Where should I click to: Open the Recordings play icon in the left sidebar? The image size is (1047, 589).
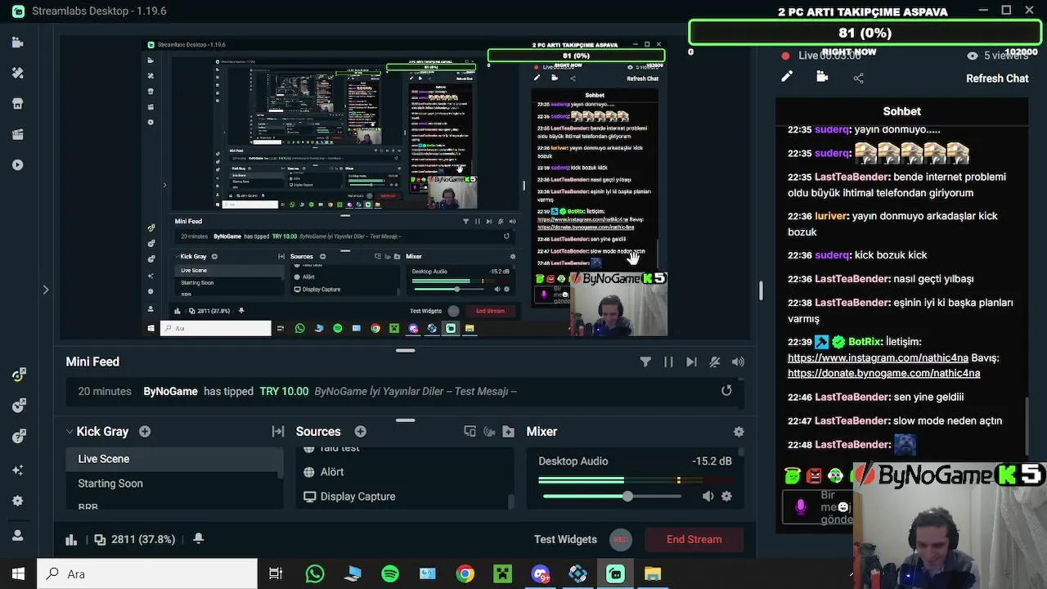click(18, 164)
